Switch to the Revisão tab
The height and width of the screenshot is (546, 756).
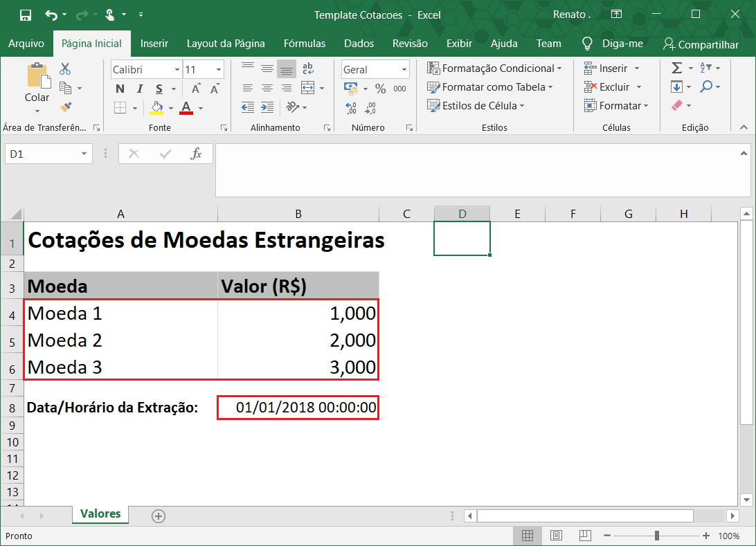tap(410, 44)
